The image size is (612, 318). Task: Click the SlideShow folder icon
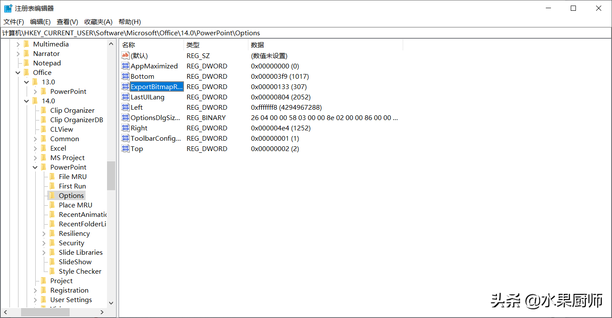(x=52, y=262)
